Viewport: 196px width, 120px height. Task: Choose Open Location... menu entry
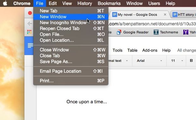[x=71, y=40]
